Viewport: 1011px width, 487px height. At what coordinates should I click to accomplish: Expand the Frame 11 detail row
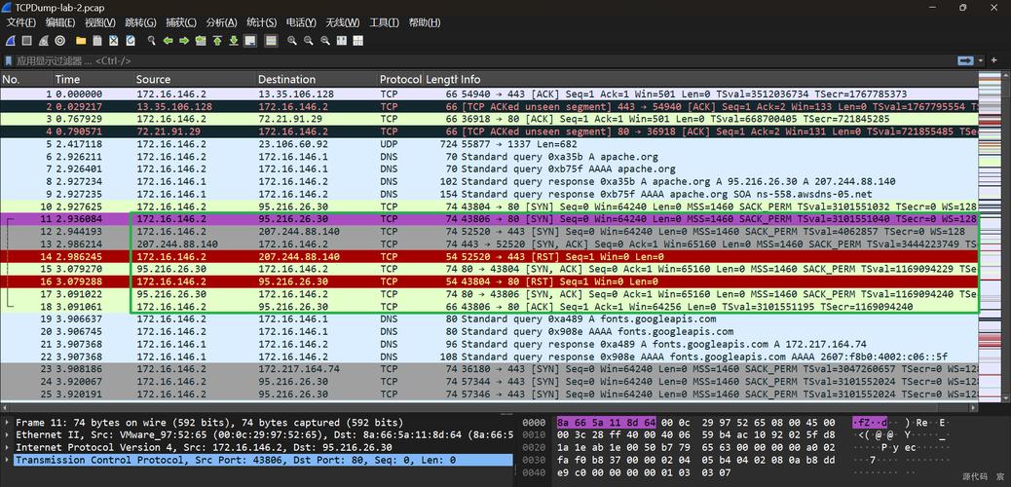point(7,423)
